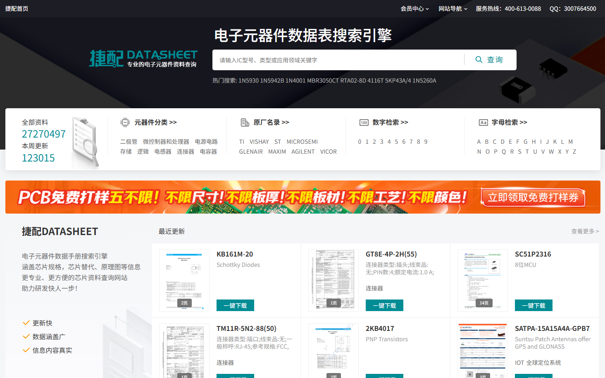
Task: Download KB161M-20 with 一键下载 button
Action: point(235,305)
